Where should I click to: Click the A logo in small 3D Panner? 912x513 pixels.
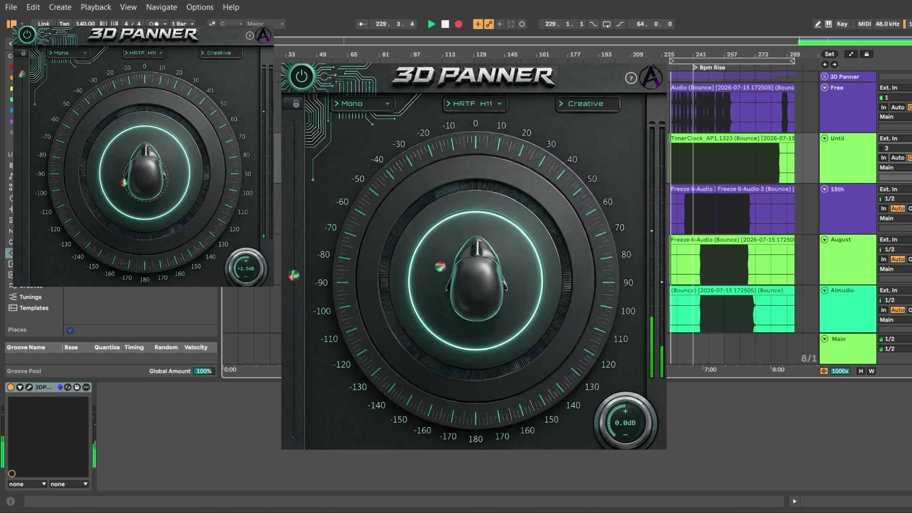pos(264,35)
